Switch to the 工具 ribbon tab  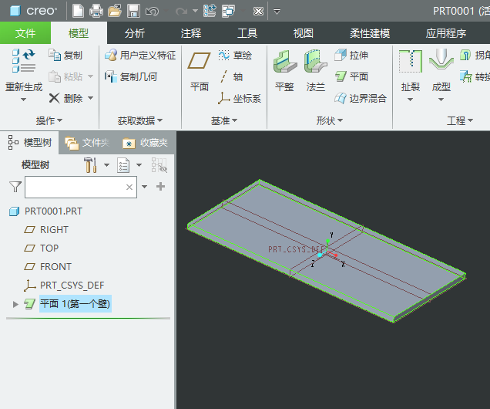pos(247,33)
